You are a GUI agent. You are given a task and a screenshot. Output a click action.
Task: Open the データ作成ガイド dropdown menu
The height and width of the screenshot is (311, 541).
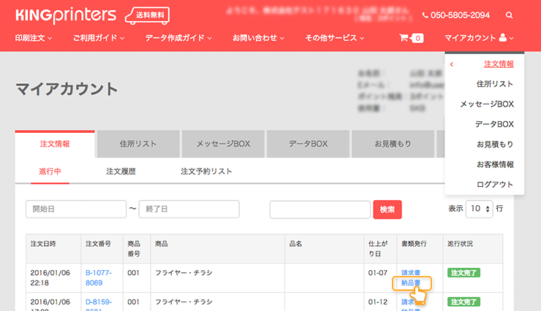pyautogui.click(x=178, y=38)
